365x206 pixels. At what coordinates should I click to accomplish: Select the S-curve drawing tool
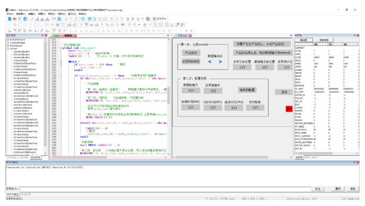(x=30, y=25)
